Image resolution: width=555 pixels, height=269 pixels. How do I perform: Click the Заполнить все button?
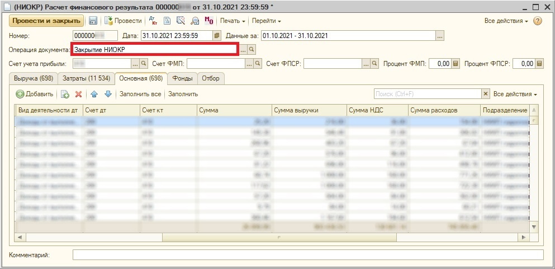click(x=140, y=94)
